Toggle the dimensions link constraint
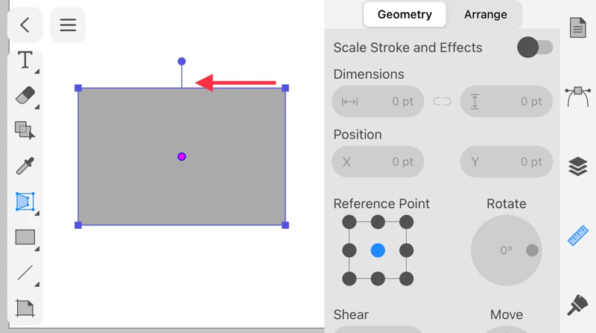The height and width of the screenshot is (333, 596). [x=443, y=101]
